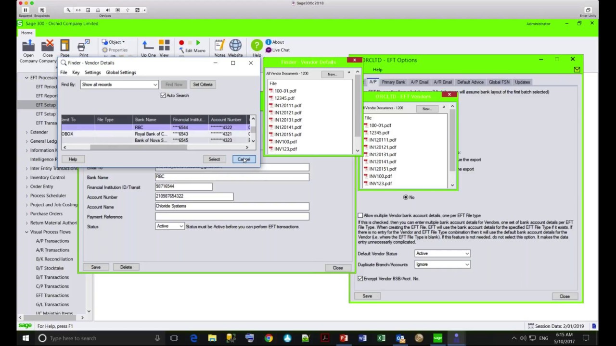616x346 pixels.
Task: Open the Finder File menu
Action: (x=64, y=73)
